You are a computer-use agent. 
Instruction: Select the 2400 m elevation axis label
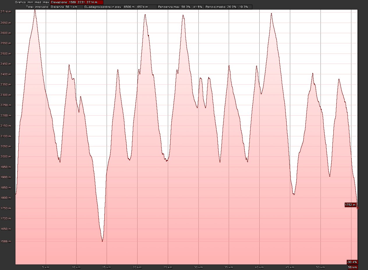[6, 74]
